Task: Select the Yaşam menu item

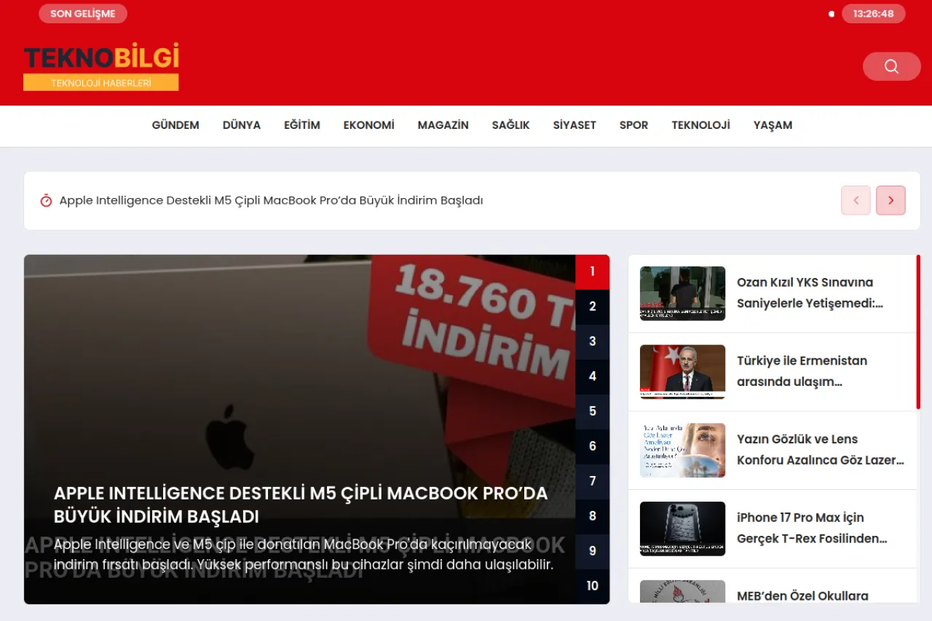Action: (x=773, y=125)
